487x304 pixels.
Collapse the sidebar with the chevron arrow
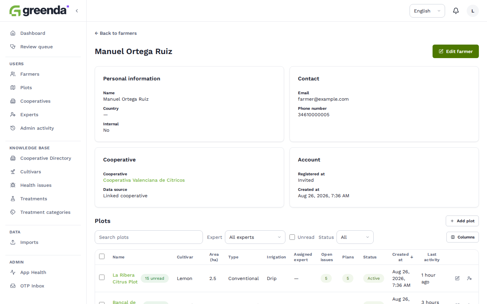(77, 11)
